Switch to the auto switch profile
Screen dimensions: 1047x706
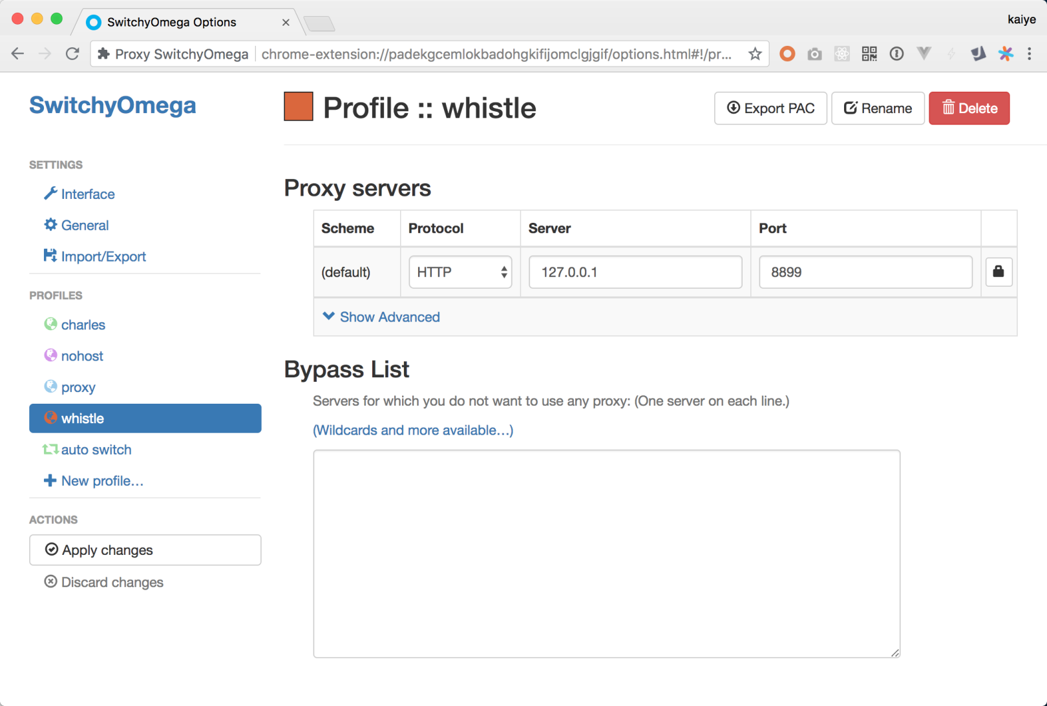click(x=96, y=450)
